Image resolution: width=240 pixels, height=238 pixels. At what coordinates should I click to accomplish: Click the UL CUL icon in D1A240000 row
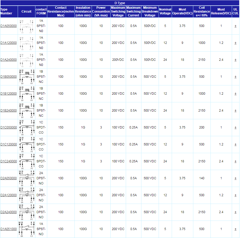click(235, 60)
